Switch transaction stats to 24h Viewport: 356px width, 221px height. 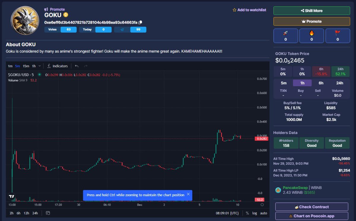340,83
